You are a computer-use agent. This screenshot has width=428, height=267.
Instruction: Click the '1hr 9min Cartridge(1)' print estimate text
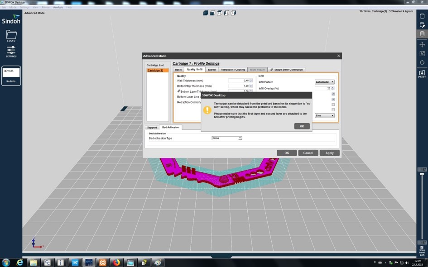click(x=386, y=11)
